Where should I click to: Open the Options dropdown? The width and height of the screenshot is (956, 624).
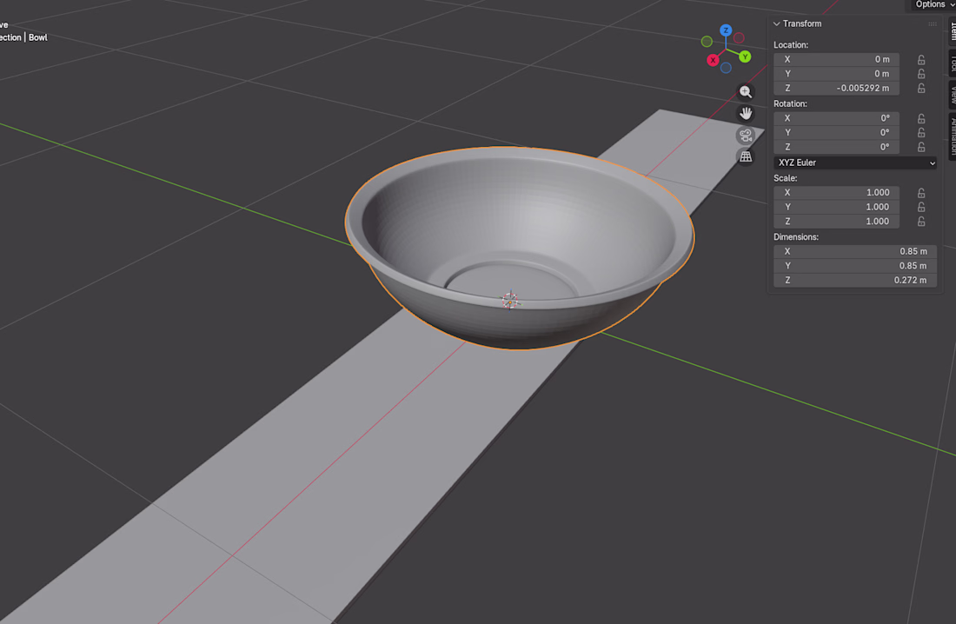tap(933, 5)
